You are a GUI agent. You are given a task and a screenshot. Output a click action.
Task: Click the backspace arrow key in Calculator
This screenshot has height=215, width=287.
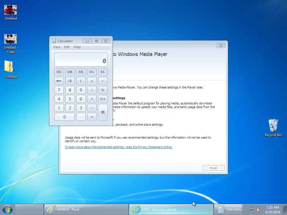59,81
